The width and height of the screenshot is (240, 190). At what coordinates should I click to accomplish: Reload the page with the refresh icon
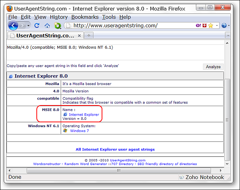37,25
